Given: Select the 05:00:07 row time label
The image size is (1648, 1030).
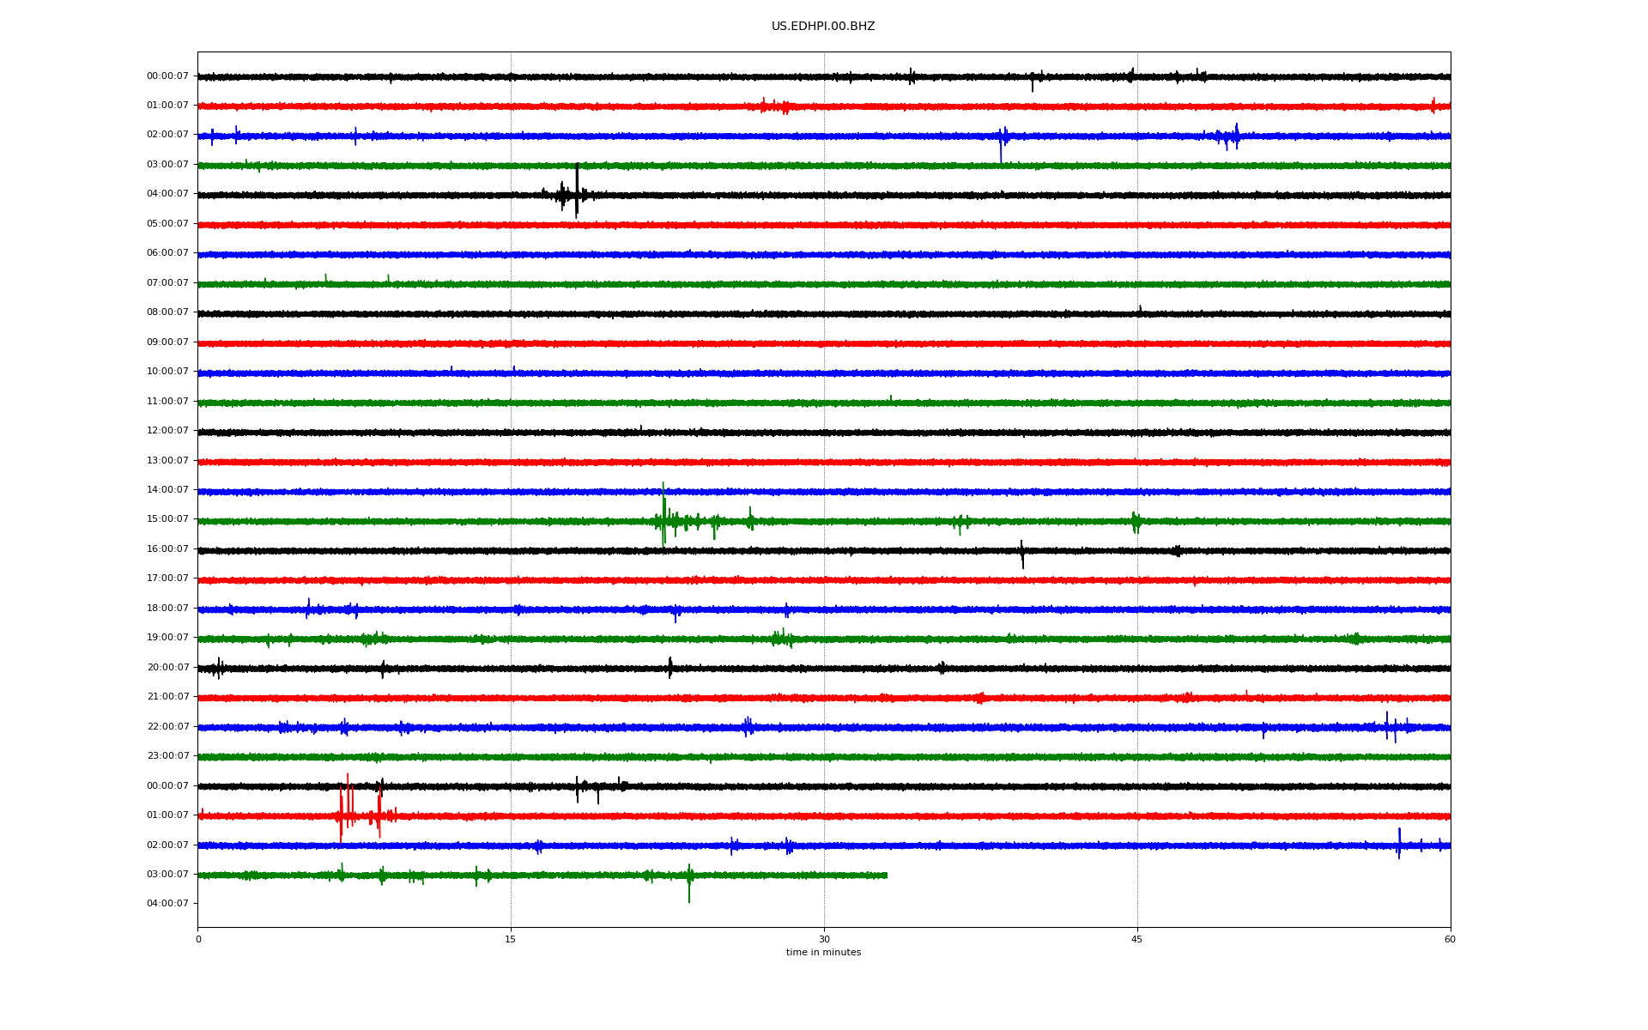Looking at the screenshot, I should (167, 224).
